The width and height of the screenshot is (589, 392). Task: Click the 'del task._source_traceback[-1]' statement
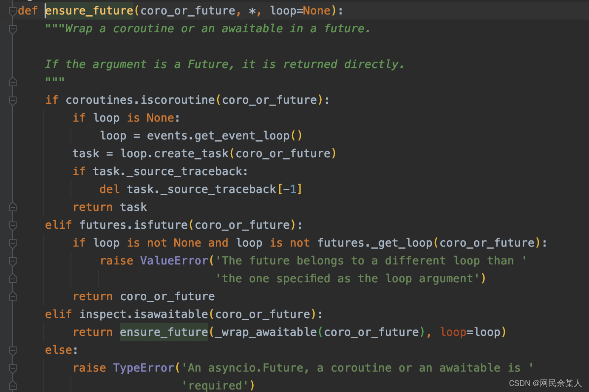click(201, 189)
